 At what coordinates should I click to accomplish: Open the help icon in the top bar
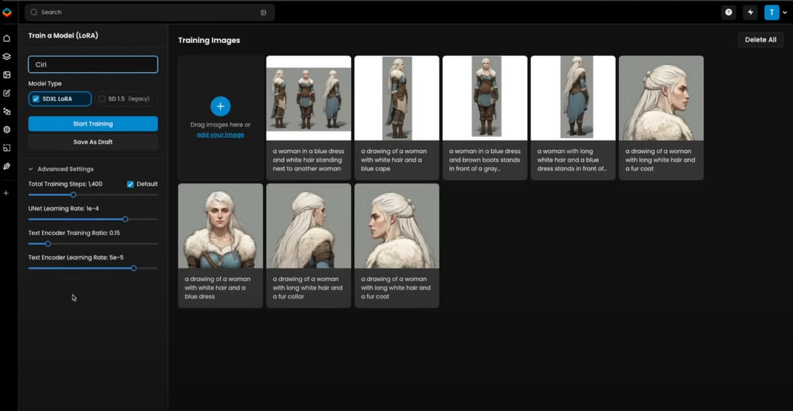coord(728,13)
